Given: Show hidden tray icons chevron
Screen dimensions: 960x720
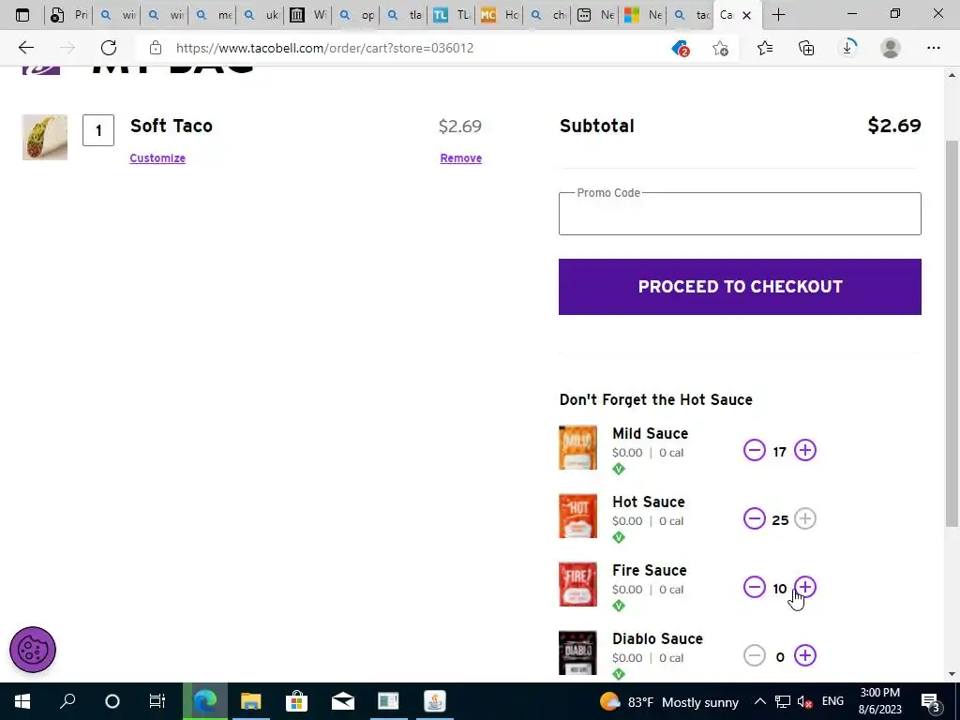Looking at the screenshot, I should coord(759,701).
